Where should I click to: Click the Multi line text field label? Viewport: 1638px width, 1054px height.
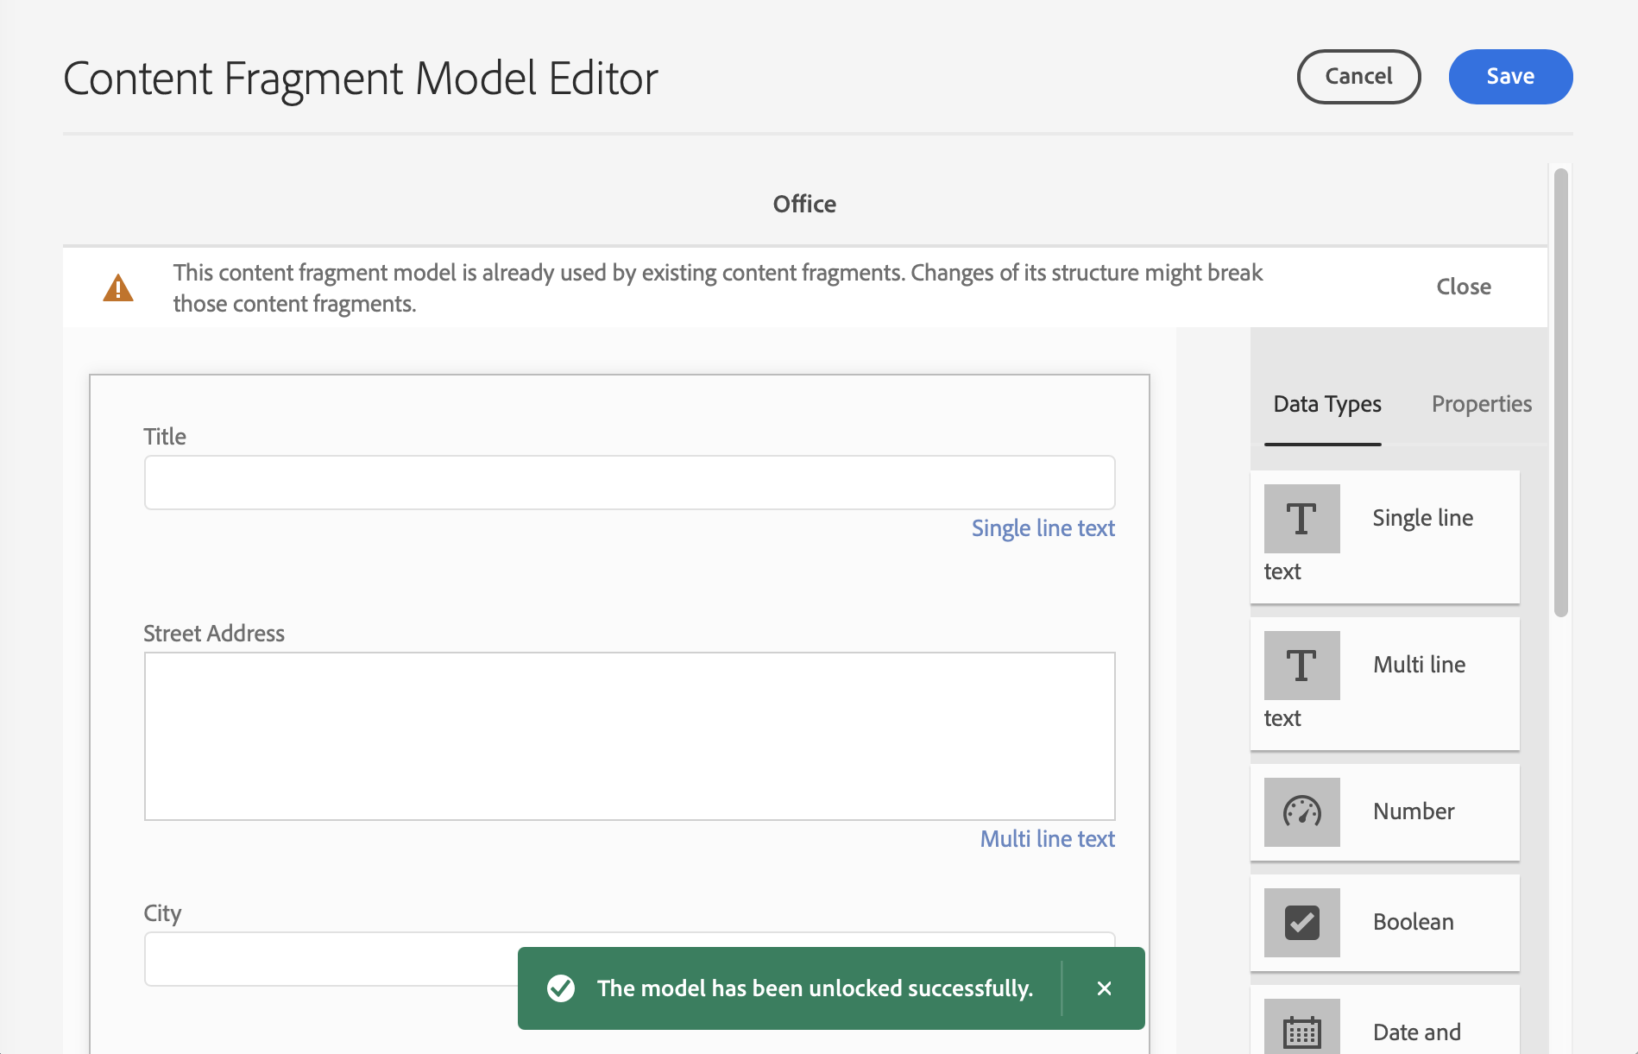pos(1047,839)
